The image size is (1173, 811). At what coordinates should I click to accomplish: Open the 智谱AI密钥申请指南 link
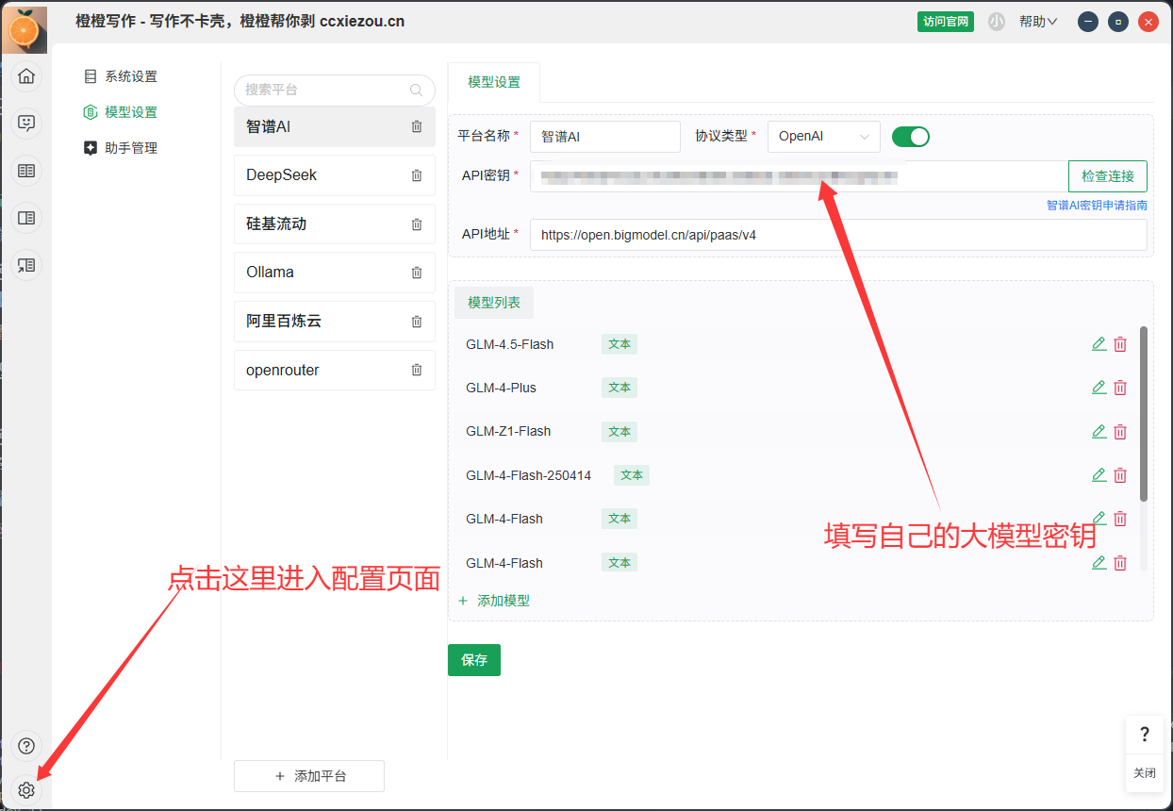click(x=1096, y=205)
